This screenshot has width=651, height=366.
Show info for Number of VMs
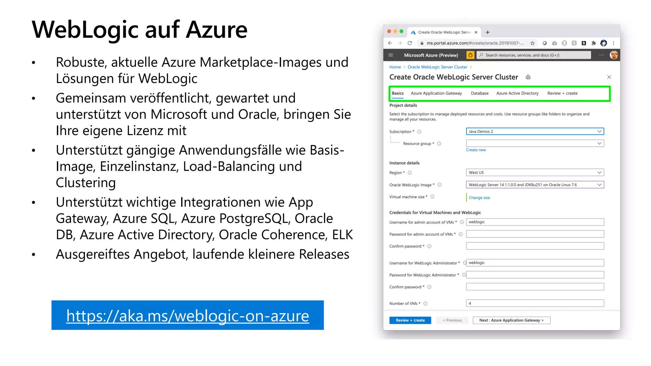[425, 303]
